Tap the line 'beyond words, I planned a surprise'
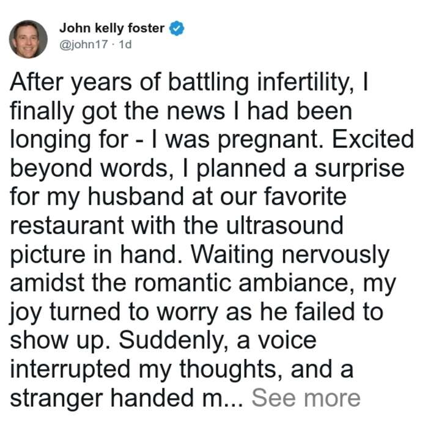 pos(207,169)
